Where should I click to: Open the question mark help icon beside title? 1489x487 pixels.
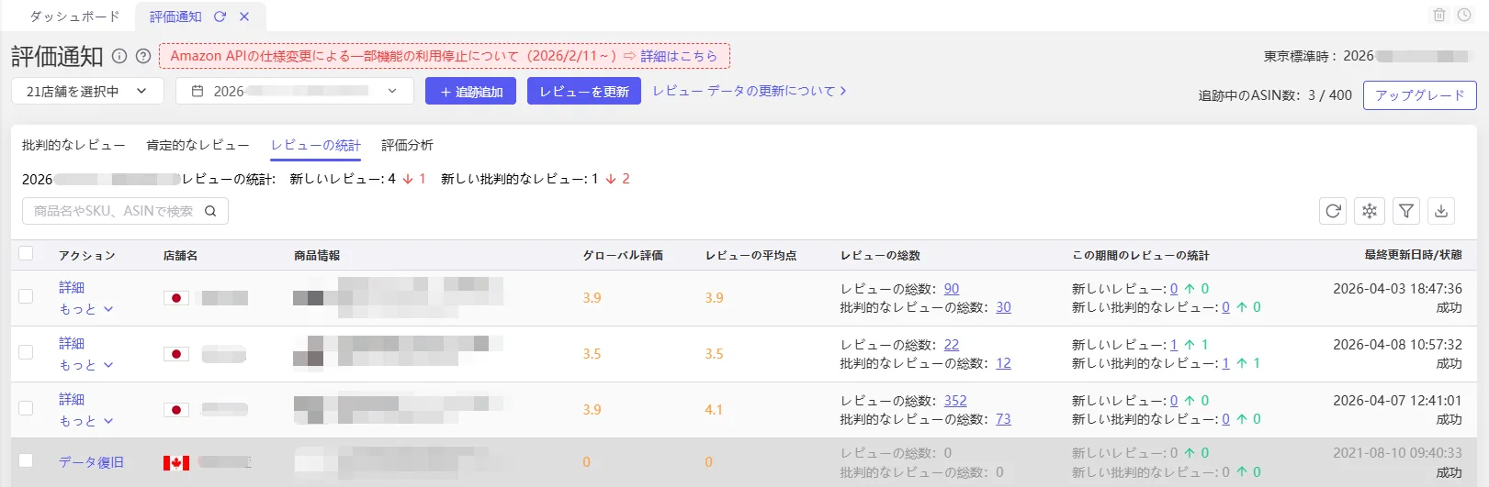pyautogui.click(x=143, y=56)
